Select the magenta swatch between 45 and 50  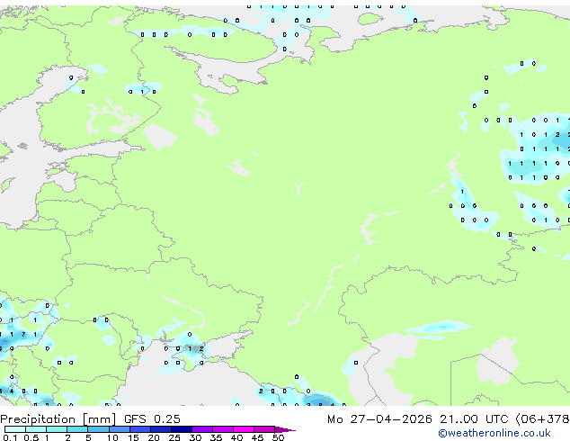point(268,429)
